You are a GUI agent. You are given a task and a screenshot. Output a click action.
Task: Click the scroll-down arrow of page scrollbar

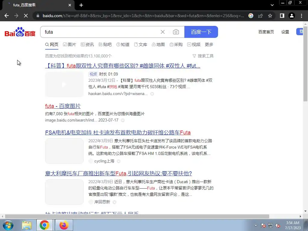pos(306,211)
